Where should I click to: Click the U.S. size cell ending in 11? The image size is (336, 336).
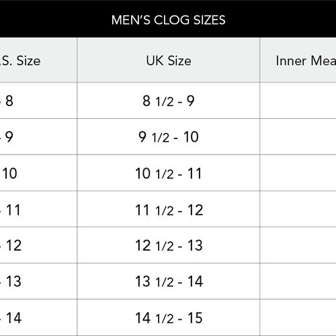point(38,210)
